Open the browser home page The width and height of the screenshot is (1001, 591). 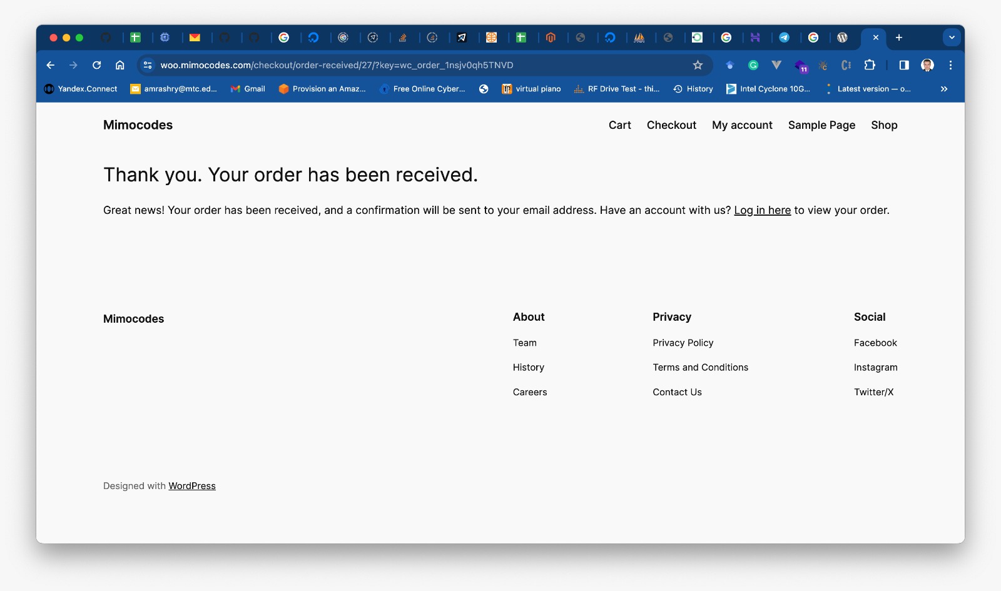120,65
